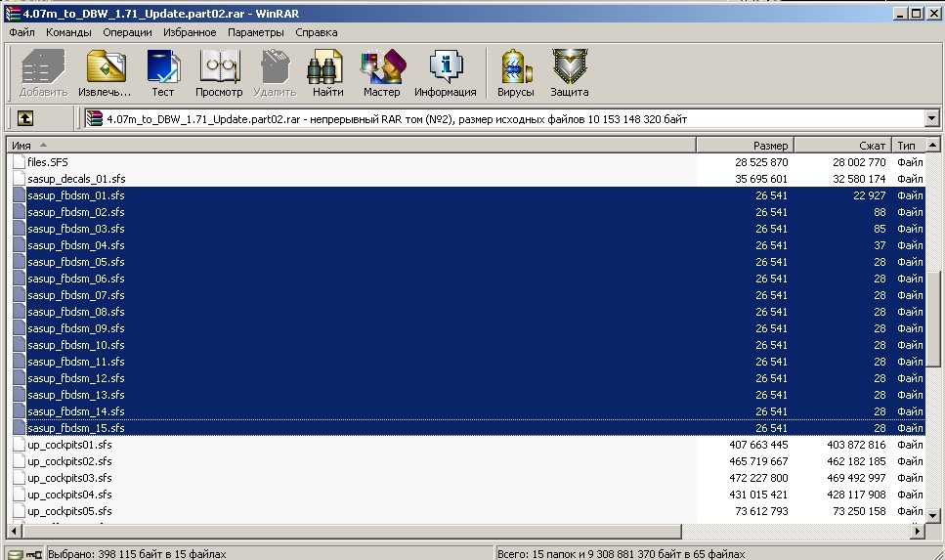Click the horizontal scrollbar thumb
Screen dimensions: 945x560
coord(352,531)
